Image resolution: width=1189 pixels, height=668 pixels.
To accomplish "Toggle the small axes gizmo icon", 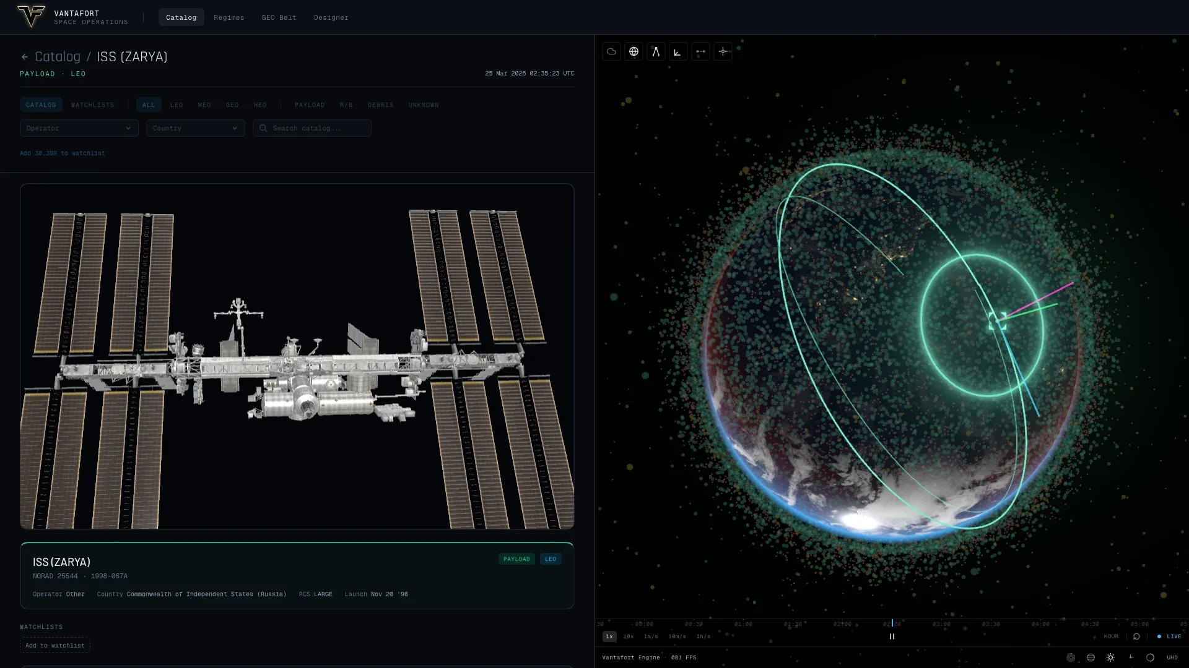I will (1130, 657).
